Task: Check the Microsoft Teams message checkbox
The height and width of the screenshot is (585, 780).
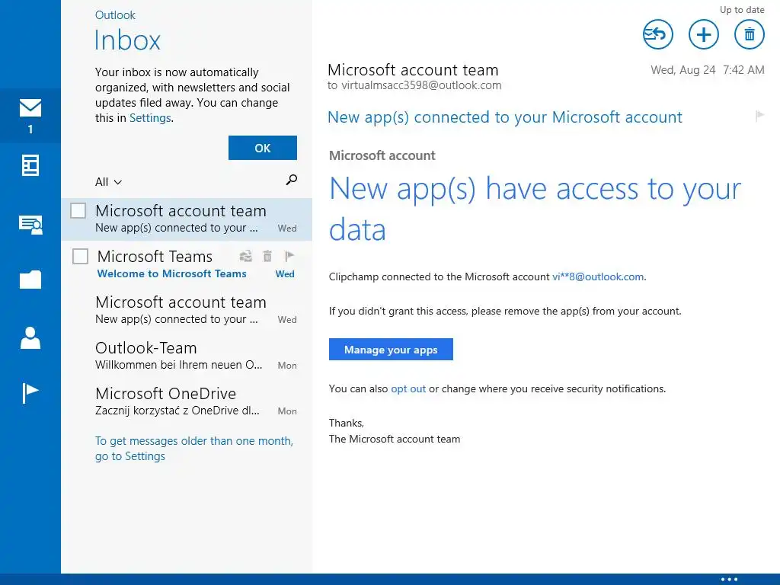Action: click(x=80, y=256)
